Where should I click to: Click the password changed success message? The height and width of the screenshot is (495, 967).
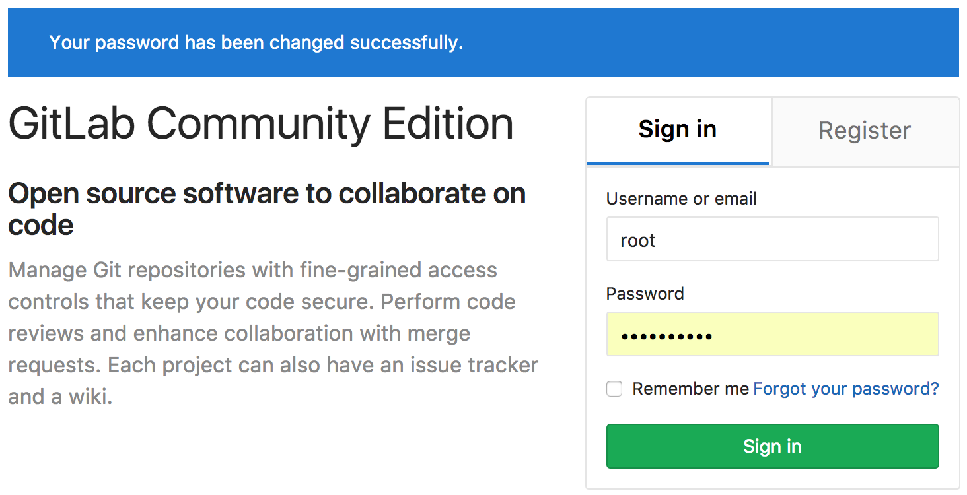[256, 43]
